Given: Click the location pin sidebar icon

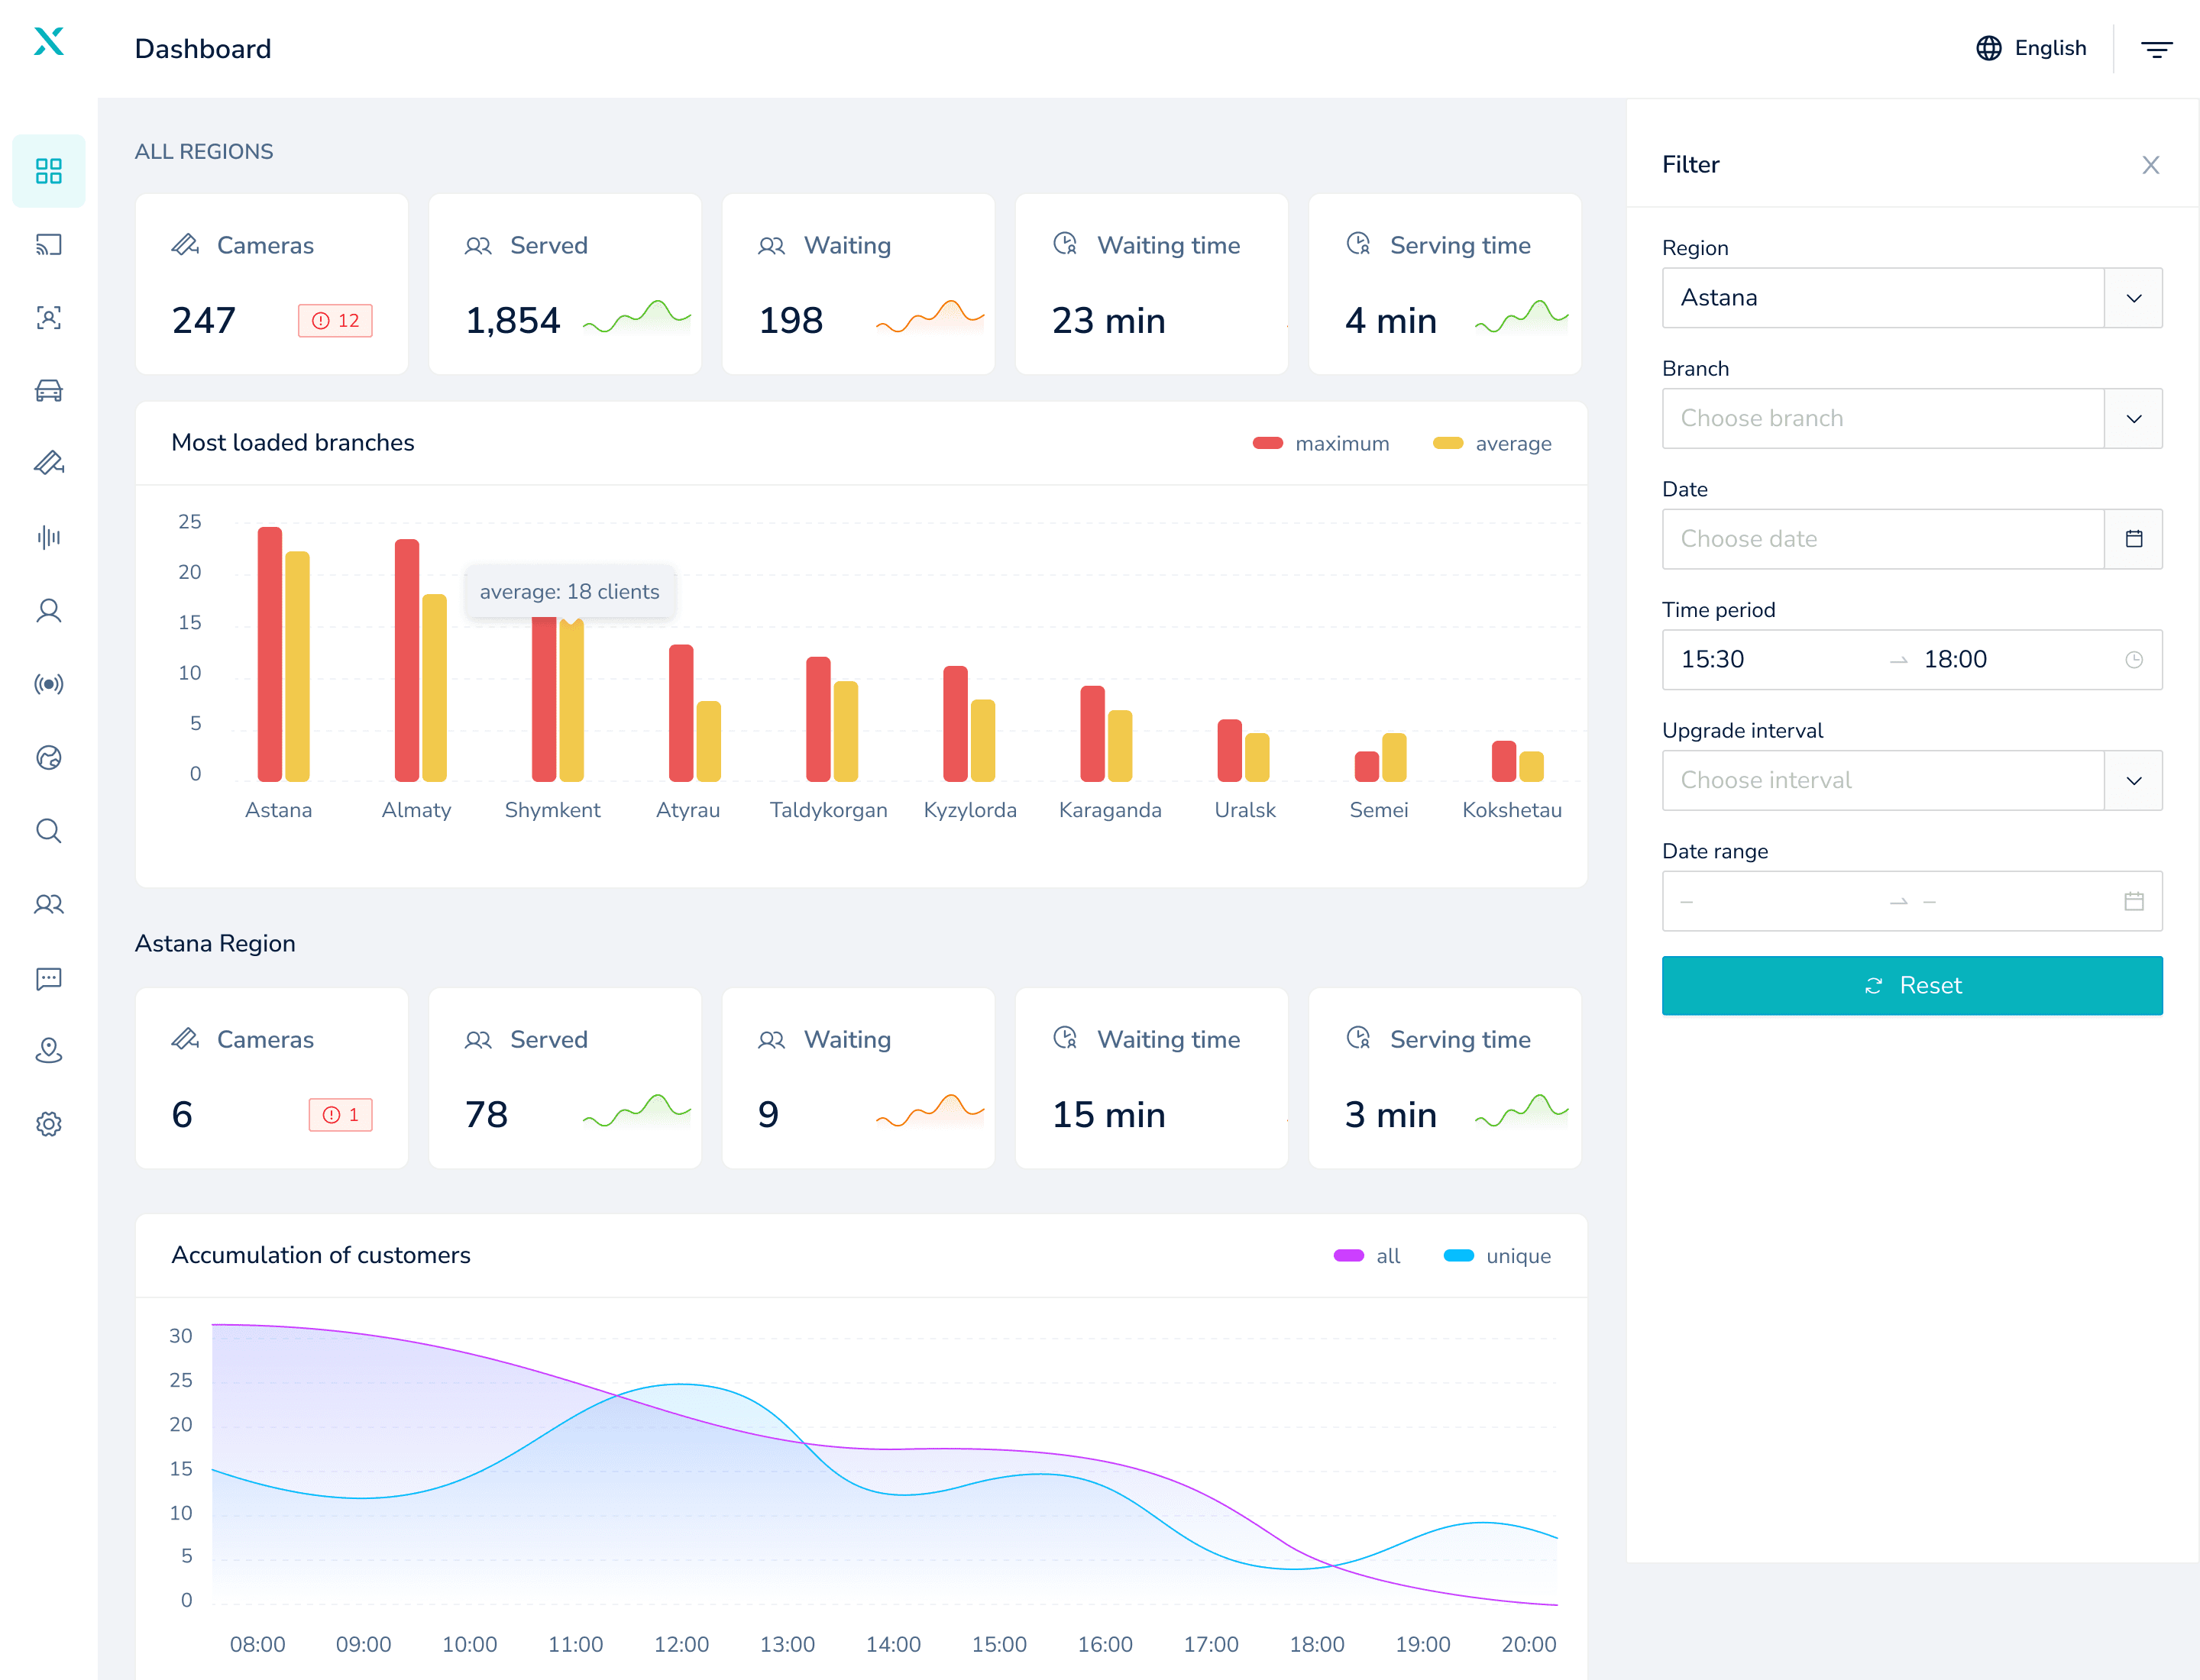Looking at the screenshot, I should (x=48, y=1050).
